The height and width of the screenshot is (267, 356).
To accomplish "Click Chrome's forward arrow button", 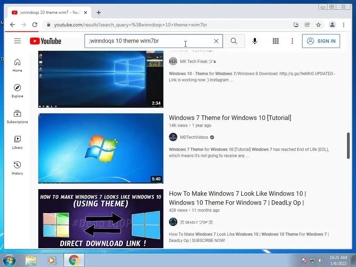I will pyautogui.click(x=24, y=25).
